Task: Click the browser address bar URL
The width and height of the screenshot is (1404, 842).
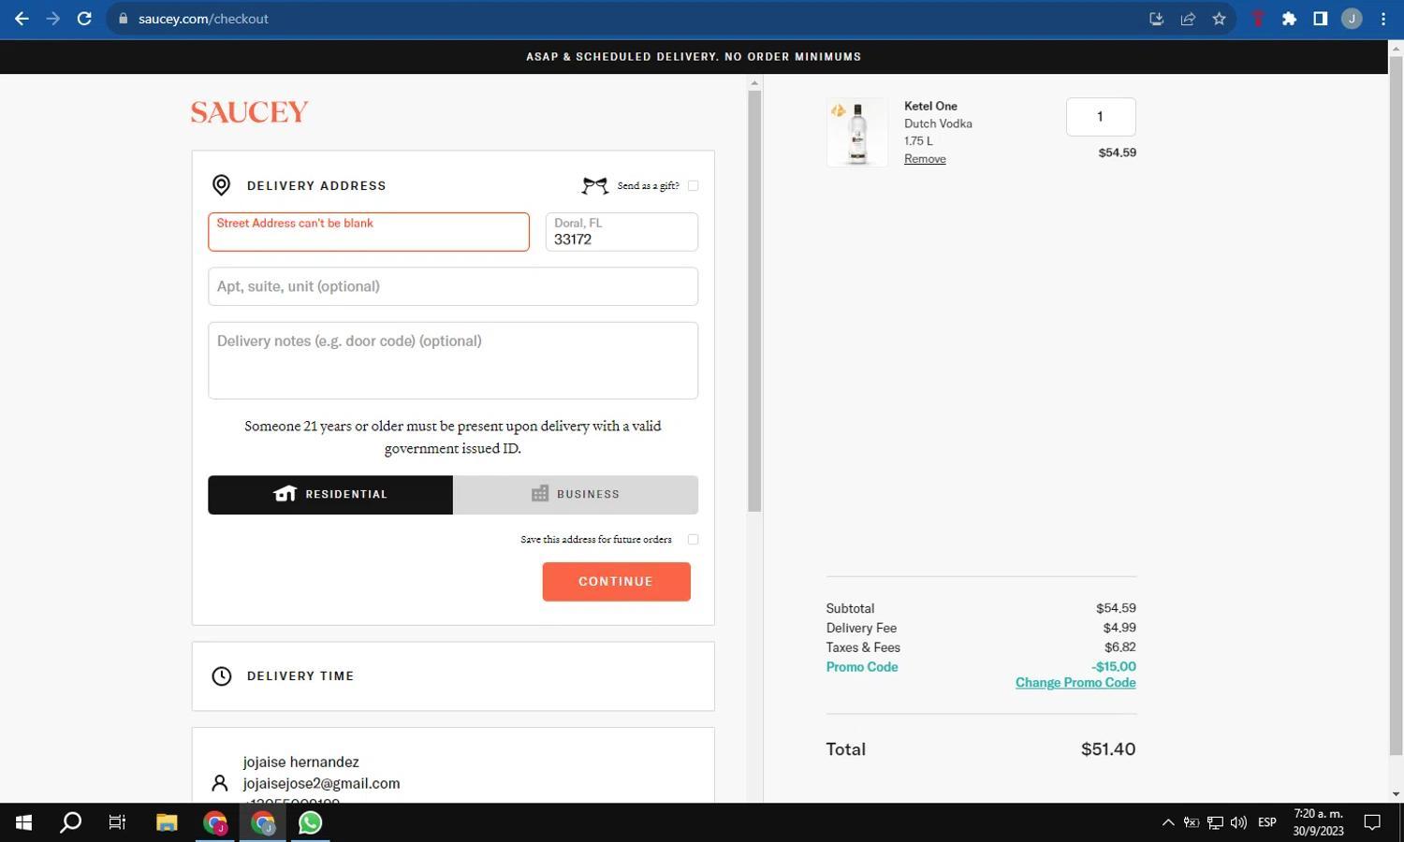Action: [x=203, y=19]
